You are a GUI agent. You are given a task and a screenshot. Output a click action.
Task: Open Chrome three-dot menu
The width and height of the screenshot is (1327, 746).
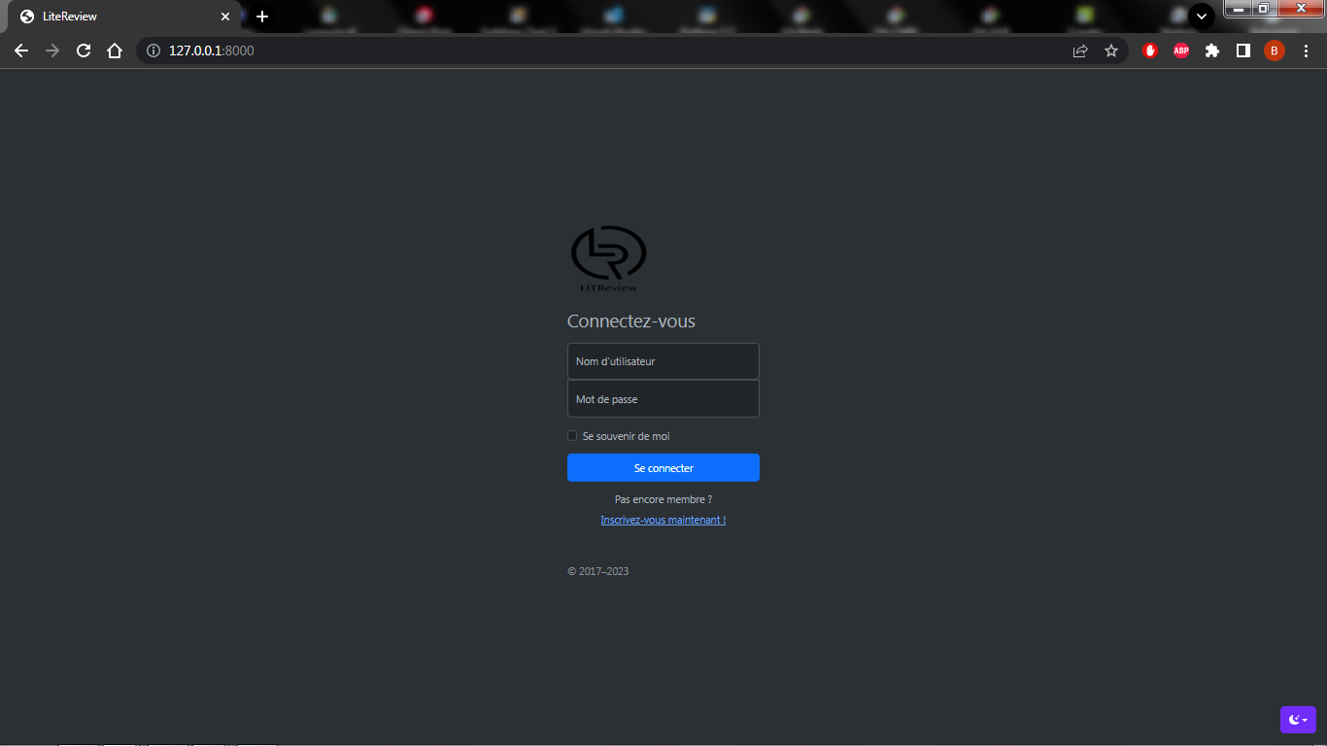(1306, 51)
